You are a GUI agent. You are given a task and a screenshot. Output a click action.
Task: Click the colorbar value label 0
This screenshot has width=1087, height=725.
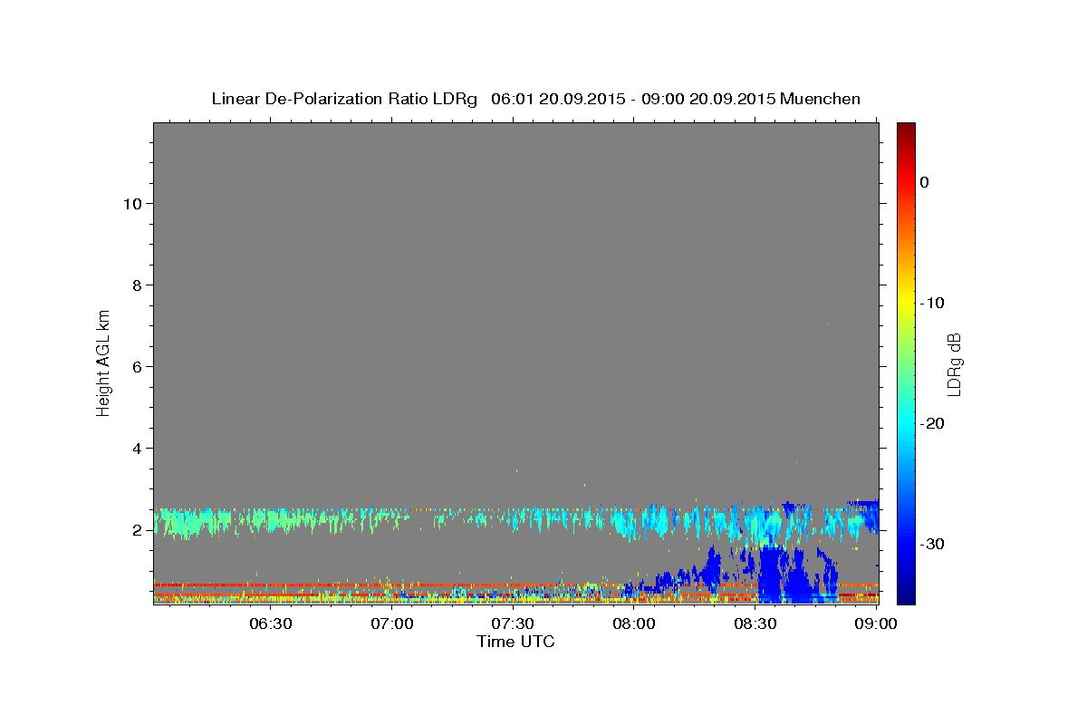(924, 182)
